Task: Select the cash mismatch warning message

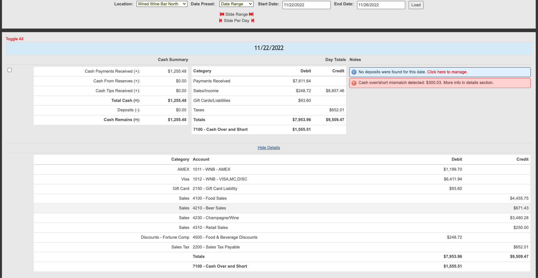Action: [440, 83]
